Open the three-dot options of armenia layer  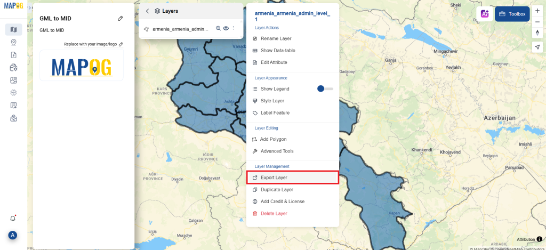pyautogui.click(x=234, y=29)
